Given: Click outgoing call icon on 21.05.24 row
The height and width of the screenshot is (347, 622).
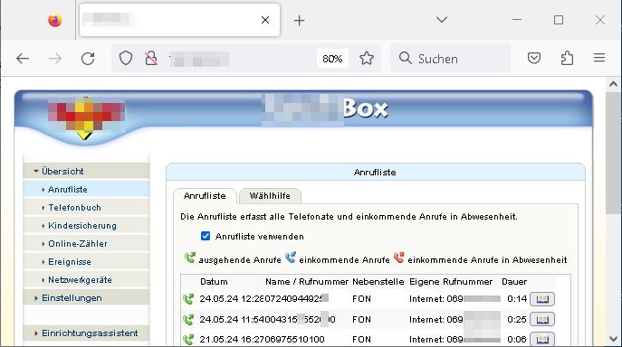Looking at the screenshot, I should click(188, 339).
